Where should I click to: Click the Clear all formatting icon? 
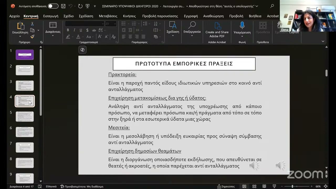click(113, 37)
